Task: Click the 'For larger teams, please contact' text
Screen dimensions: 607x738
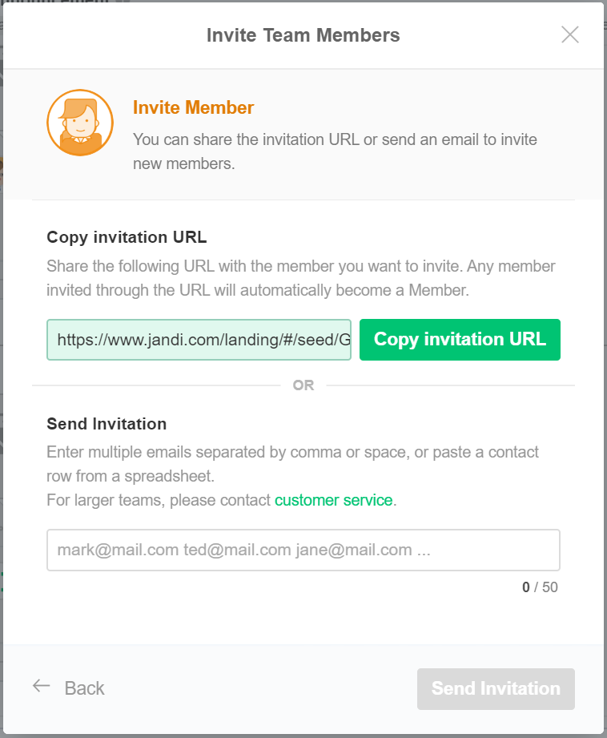Action: [159, 500]
